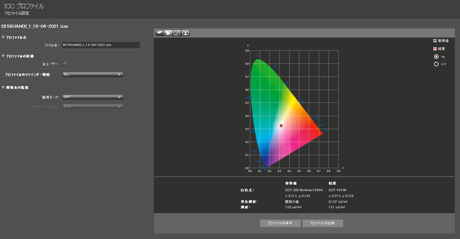This screenshot has height=239, width=460.
Task: Click the 'CCT: 6470K' result value
Action: click(338, 190)
